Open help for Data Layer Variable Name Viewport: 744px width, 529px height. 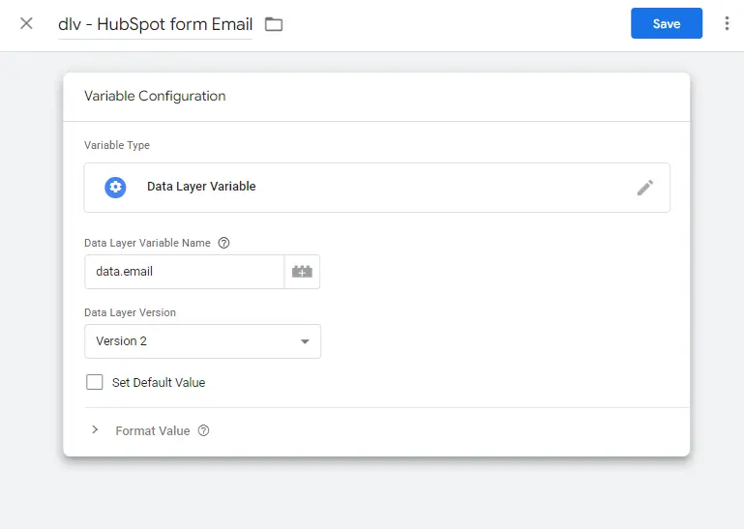[224, 243]
